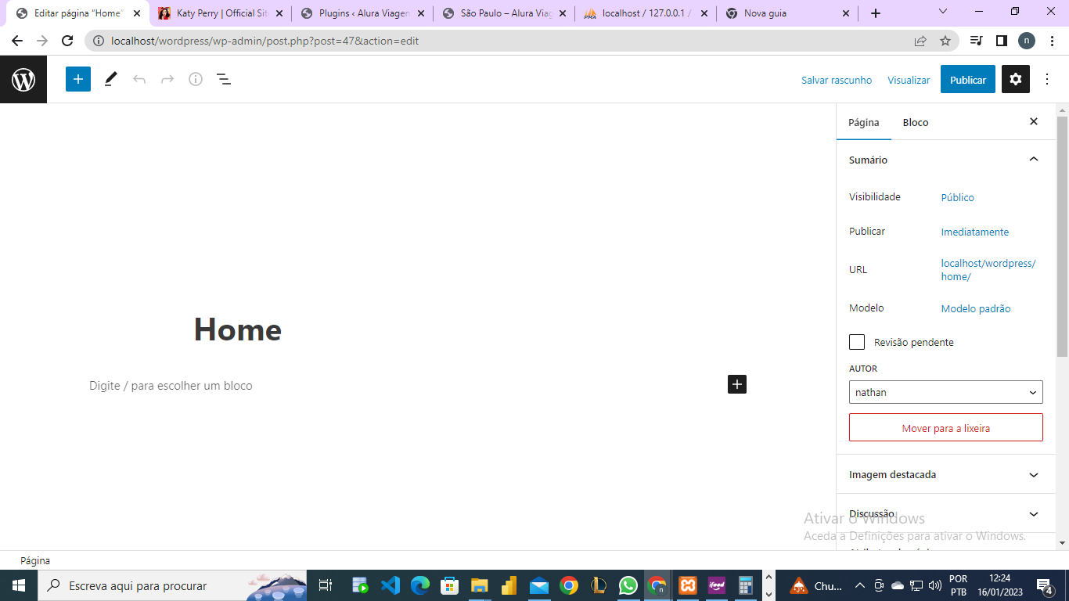1069x601 pixels.
Task: Open the three-dot Options menu in editor
Action: [x=1047, y=79]
